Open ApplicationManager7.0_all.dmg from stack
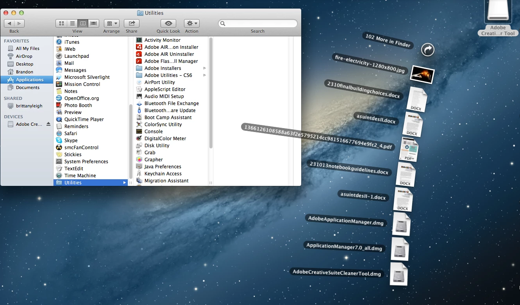Image resolution: width=520 pixels, height=305 pixels. (400, 249)
